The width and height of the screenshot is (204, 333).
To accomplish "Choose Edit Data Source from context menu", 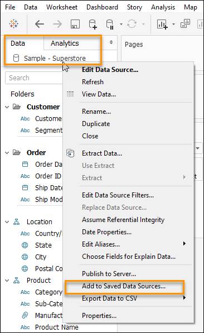I will pos(110,70).
